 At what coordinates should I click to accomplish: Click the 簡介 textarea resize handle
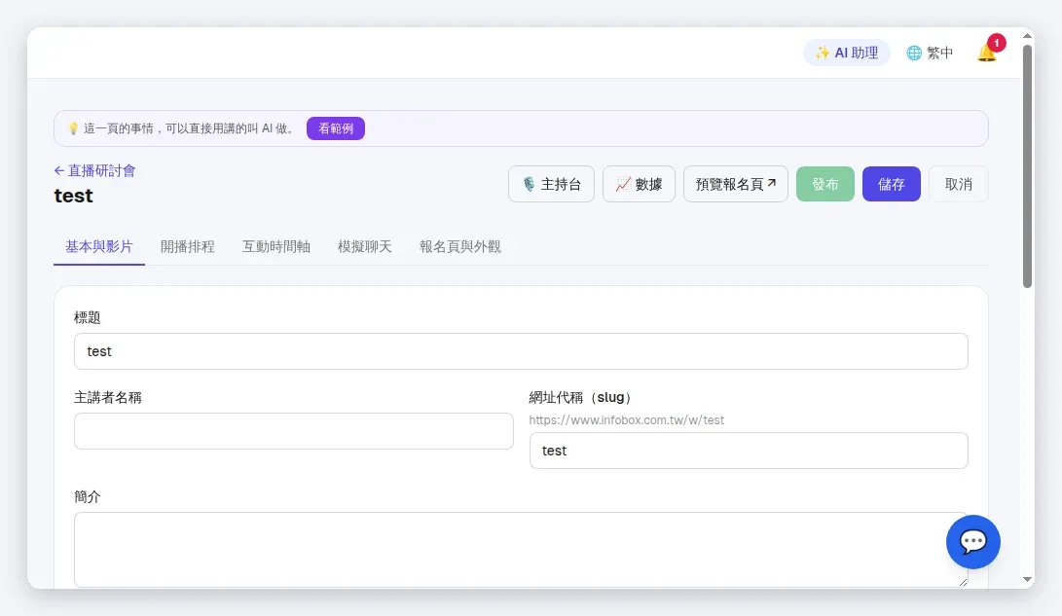point(963,582)
